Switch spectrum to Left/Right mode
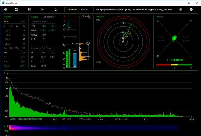 click(66, 119)
